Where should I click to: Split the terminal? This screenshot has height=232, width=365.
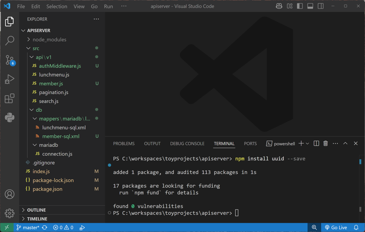316,144
